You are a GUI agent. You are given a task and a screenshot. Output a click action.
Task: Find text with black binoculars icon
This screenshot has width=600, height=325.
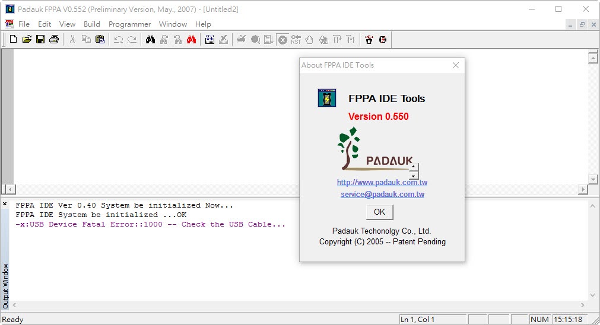click(x=150, y=39)
